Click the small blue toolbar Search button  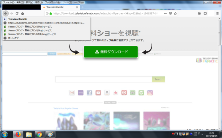pyautogui.click(x=52, y=54)
